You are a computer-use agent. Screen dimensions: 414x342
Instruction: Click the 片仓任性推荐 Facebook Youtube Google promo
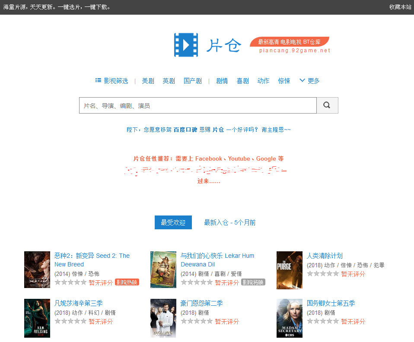click(209, 158)
